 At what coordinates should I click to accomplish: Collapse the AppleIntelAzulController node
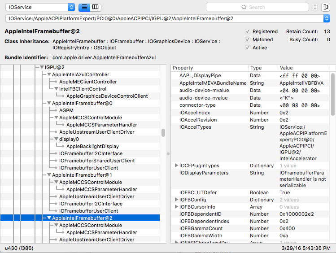[x=49, y=74]
